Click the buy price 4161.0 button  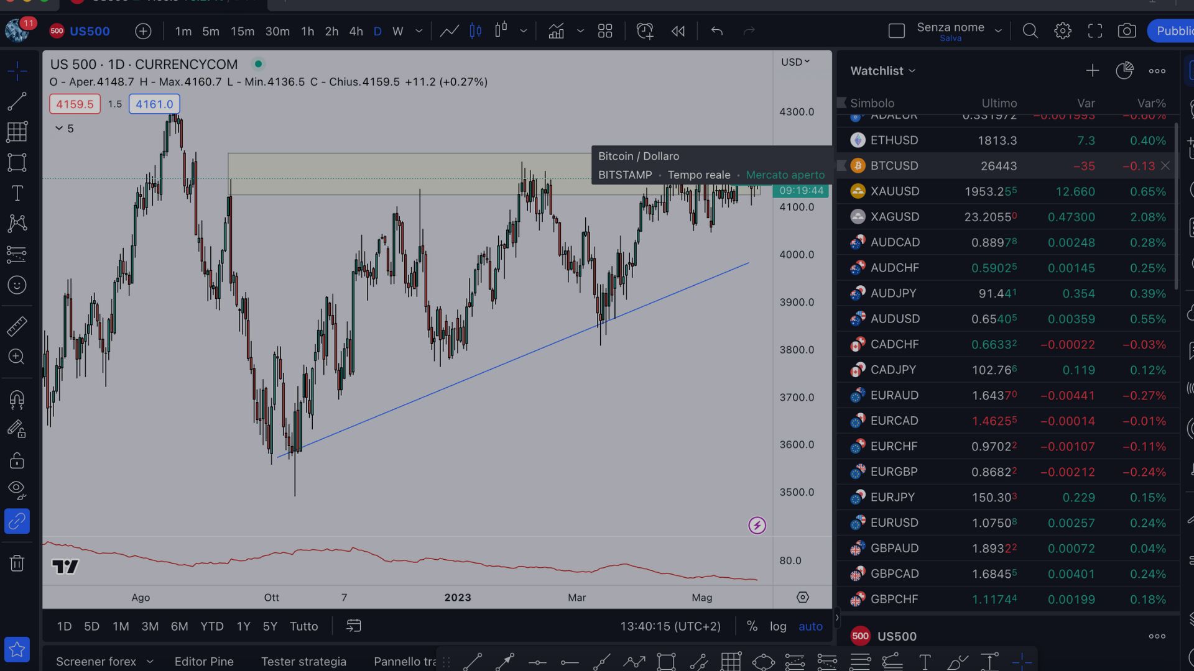(x=154, y=104)
